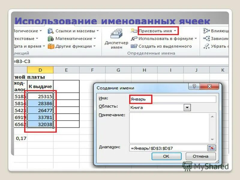Click the Присвоить имя button label
240x180 pixels.
(155, 31)
